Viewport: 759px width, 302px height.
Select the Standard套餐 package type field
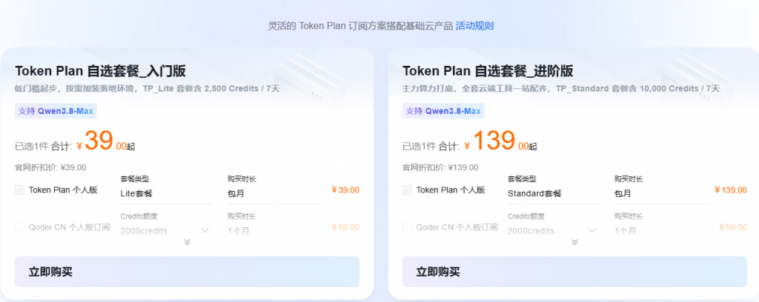554,194
